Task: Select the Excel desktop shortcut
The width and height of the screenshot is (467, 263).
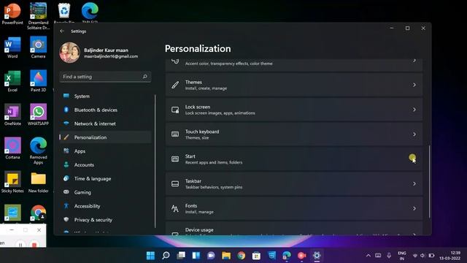Action: pos(12,81)
